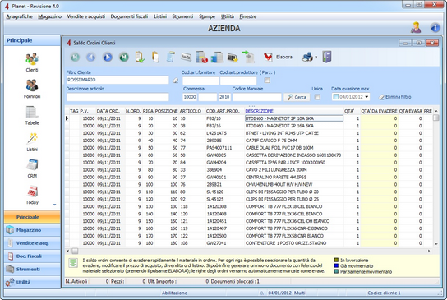The height and width of the screenshot is (300, 447).
Task: Open Anagrafiche menu
Action: 20,16
